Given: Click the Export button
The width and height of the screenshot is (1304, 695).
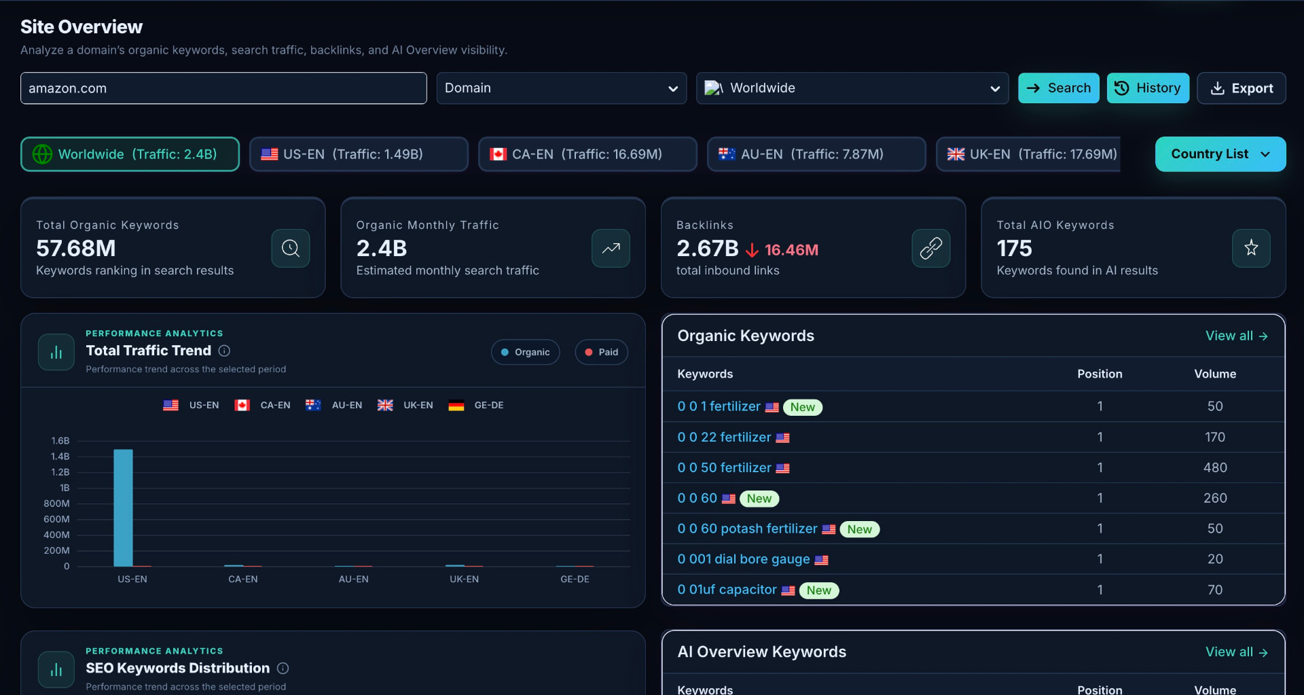Looking at the screenshot, I should pyautogui.click(x=1242, y=88).
